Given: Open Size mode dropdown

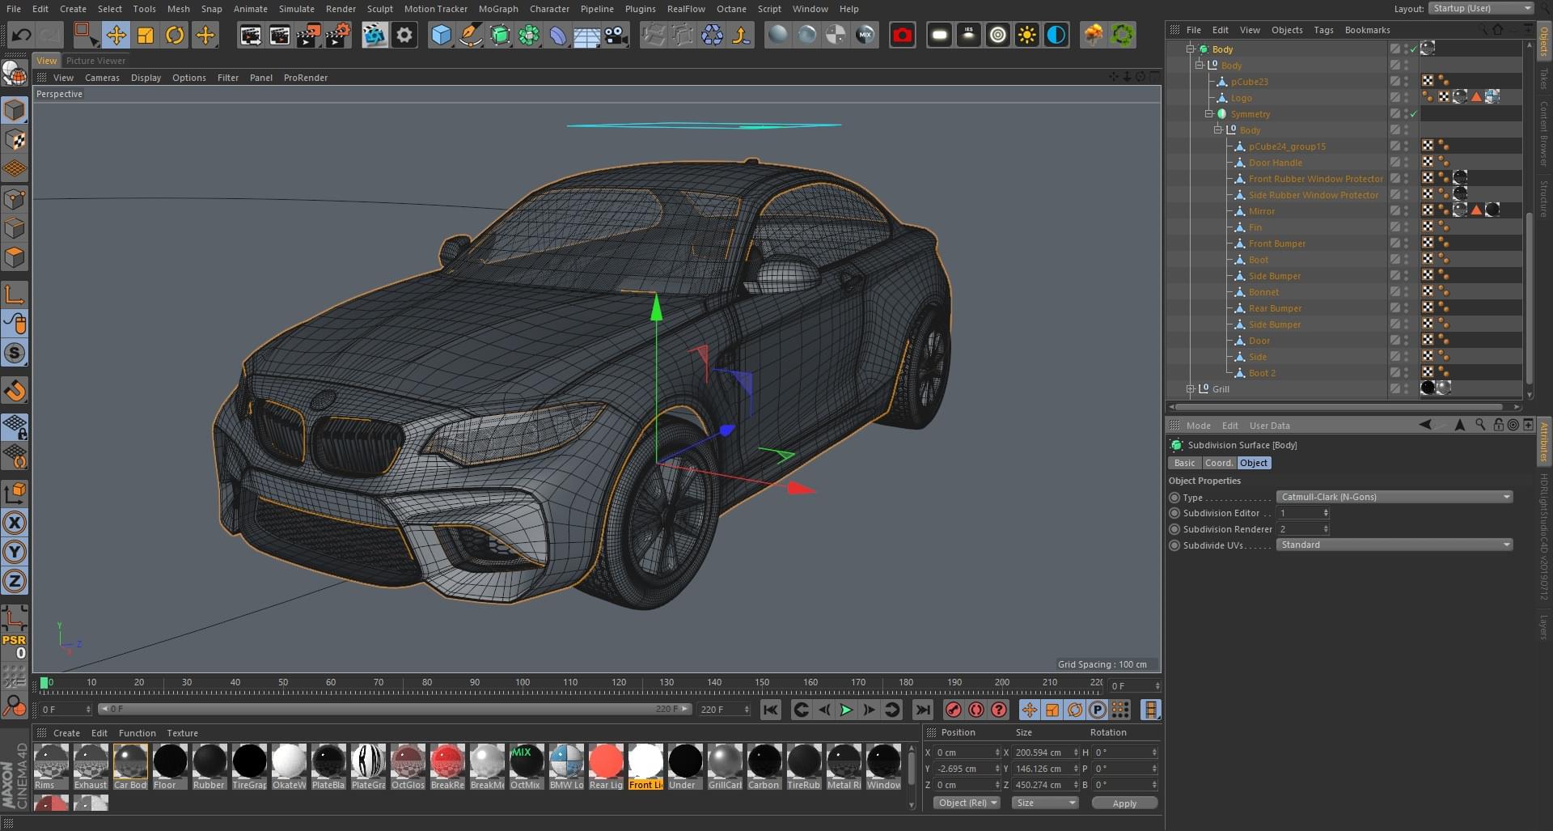Looking at the screenshot, I should pos(1045,803).
